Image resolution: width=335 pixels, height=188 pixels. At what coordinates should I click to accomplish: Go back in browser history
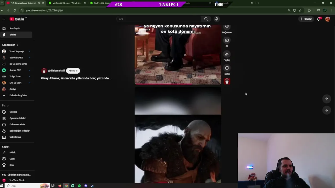(x=2, y=10)
